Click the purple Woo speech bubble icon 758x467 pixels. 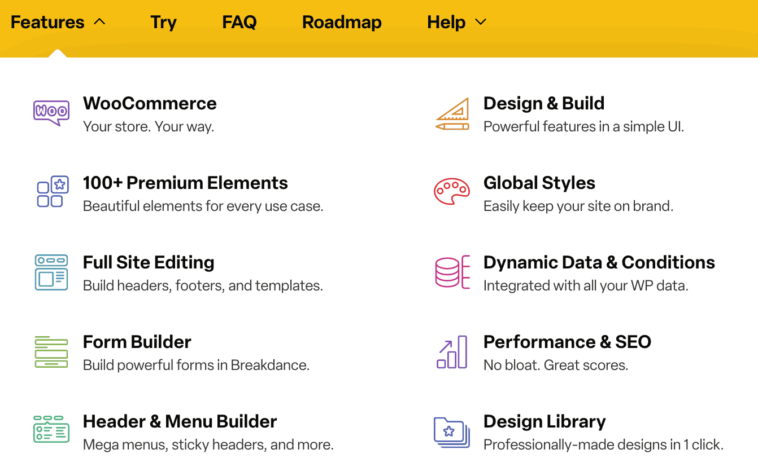51,113
